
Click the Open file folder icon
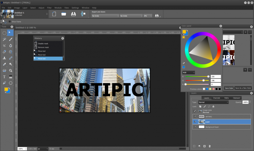[x=63, y=14]
